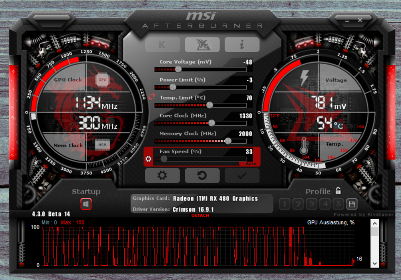Image resolution: width=401 pixels, height=280 pixels.
Task: Click the Power Limit slider handle
Action: tap(173, 87)
